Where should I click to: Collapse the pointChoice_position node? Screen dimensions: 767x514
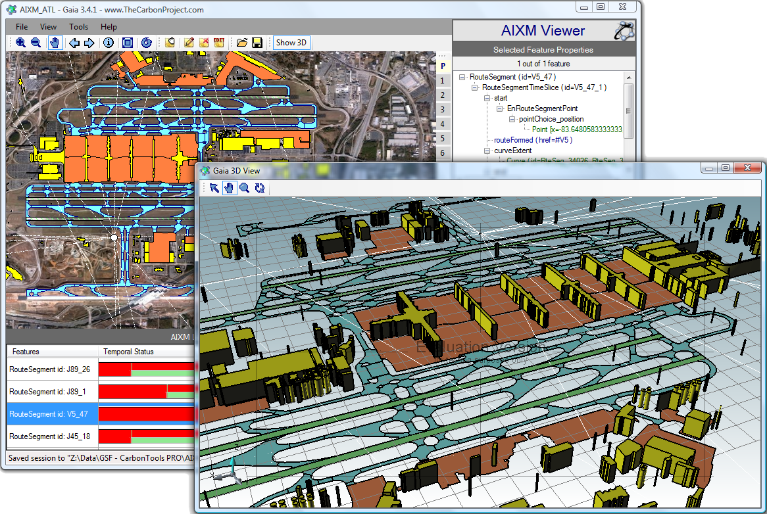point(512,119)
